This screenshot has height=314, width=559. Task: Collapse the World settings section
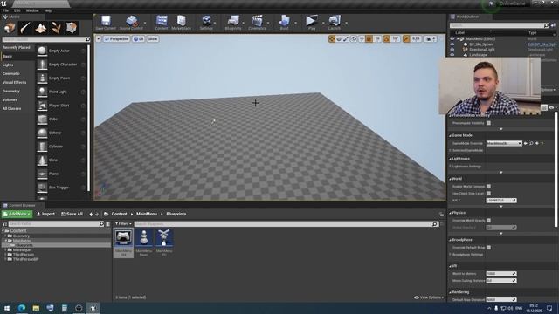451,179
